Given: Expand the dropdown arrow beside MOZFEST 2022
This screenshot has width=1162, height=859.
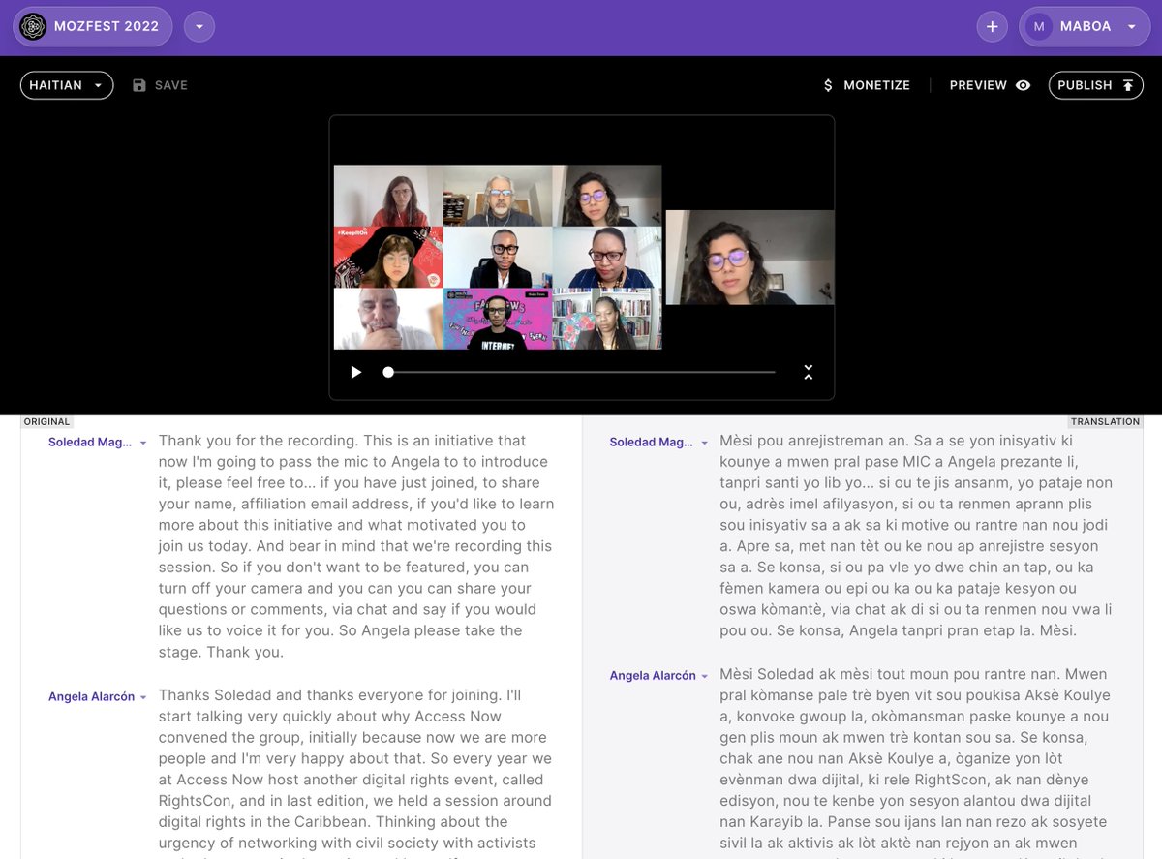Looking at the screenshot, I should pyautogui.click(x=199, y=27).
